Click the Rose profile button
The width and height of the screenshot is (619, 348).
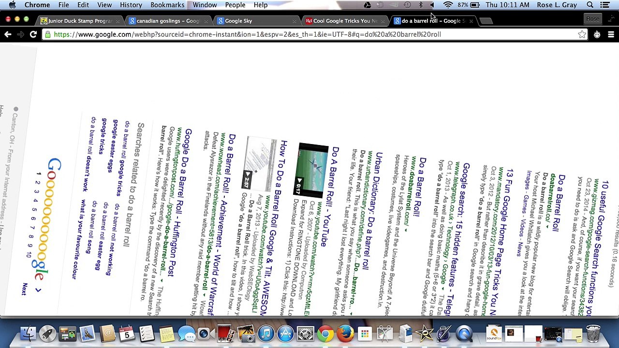point(592,19)
